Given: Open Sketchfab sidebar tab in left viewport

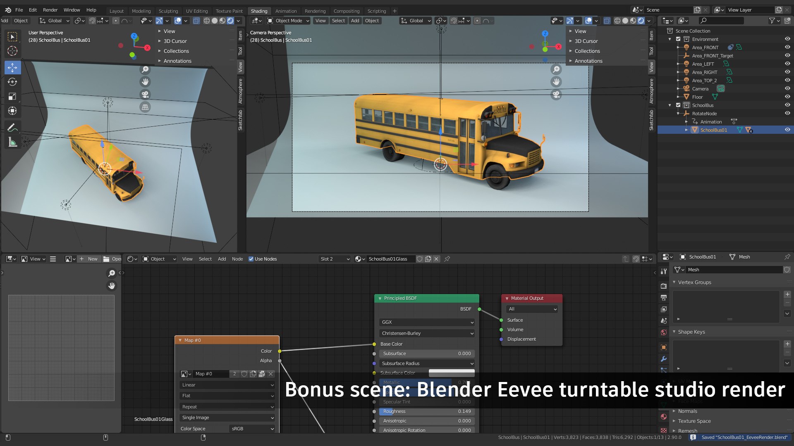Looking at the screenshot, I should 240,120.
